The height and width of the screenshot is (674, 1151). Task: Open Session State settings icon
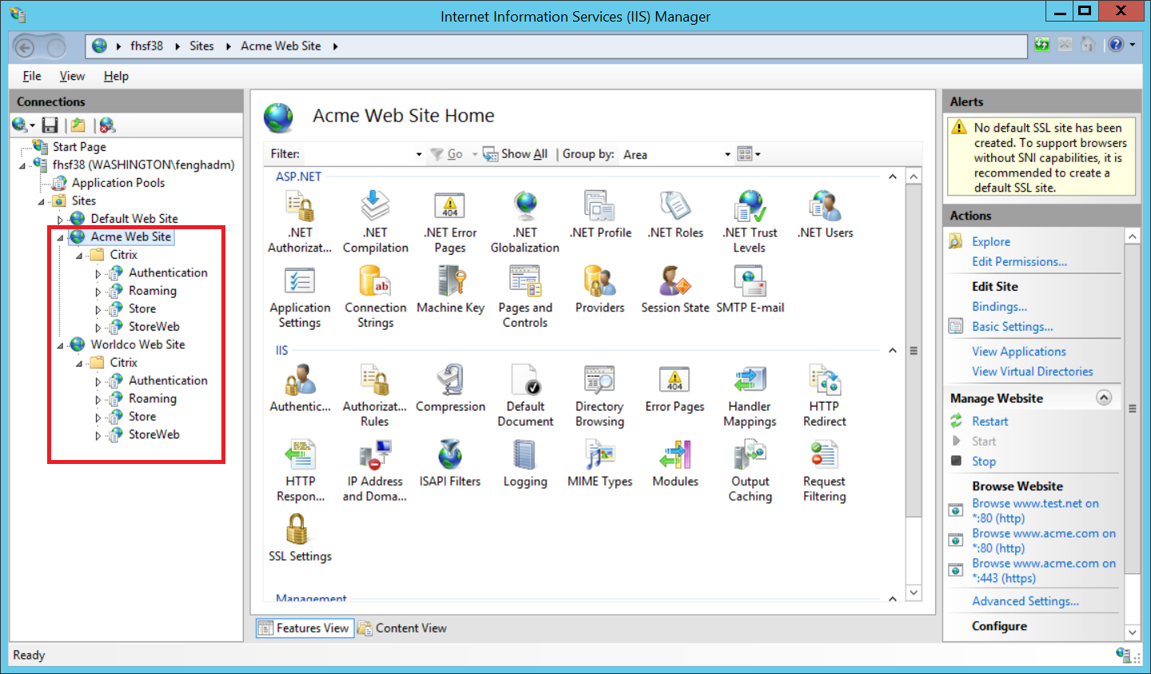click(x=675, y=282)
